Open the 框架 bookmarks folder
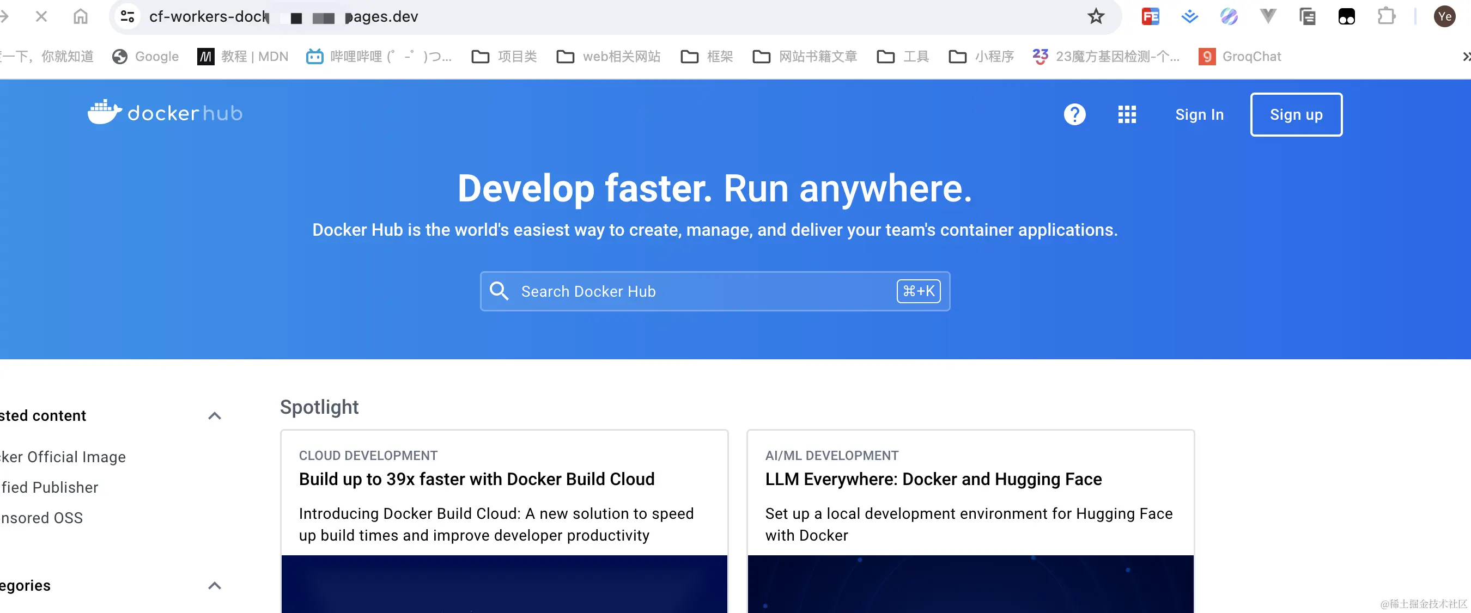 click(707, 57)
